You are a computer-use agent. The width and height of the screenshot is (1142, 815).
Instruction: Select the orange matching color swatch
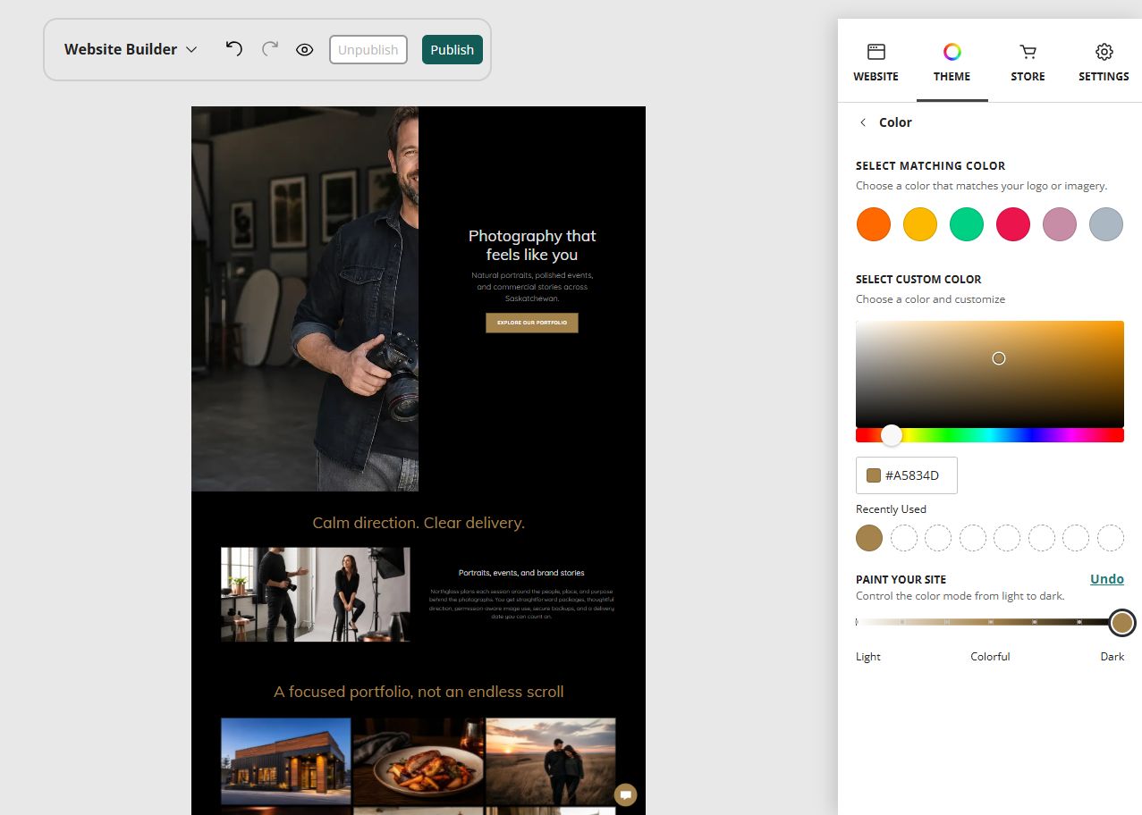point(874,223)
